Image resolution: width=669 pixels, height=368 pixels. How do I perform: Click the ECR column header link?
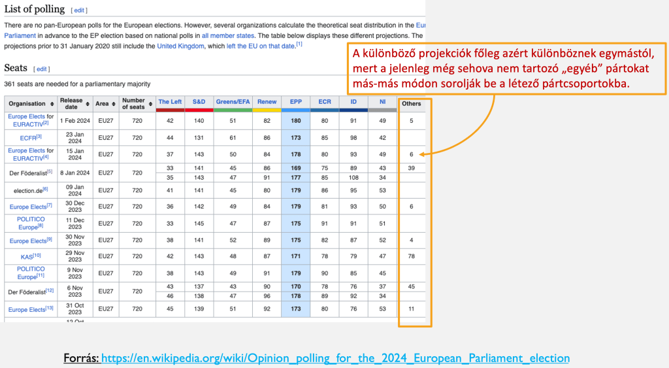[x=324, y=102]
